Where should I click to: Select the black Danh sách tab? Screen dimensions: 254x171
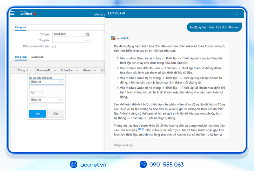[x=37, y=57]
